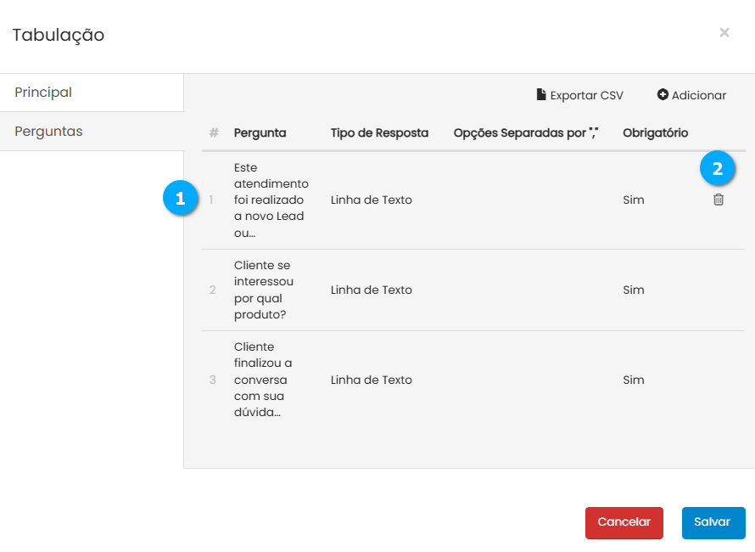
Task: Click the Opções Separadas por "," column header
Action: pyautogui.click(x=526, y=133)
